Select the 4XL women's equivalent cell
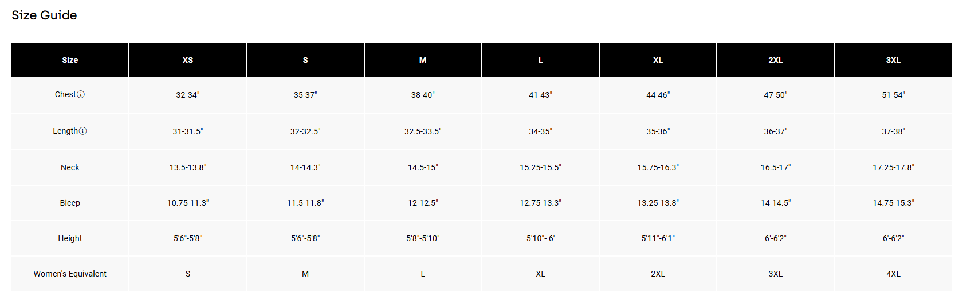959x304 pixels. [x=893, y=274]
